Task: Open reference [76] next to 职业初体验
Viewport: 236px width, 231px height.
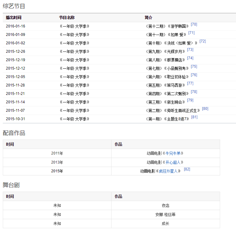Action: click(x=194, y=75)
